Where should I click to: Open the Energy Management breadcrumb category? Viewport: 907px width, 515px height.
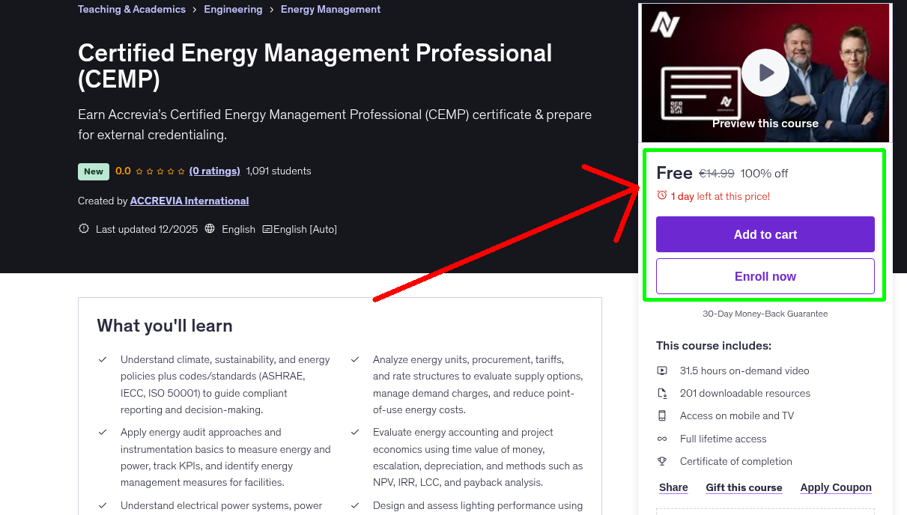(330, 9)
